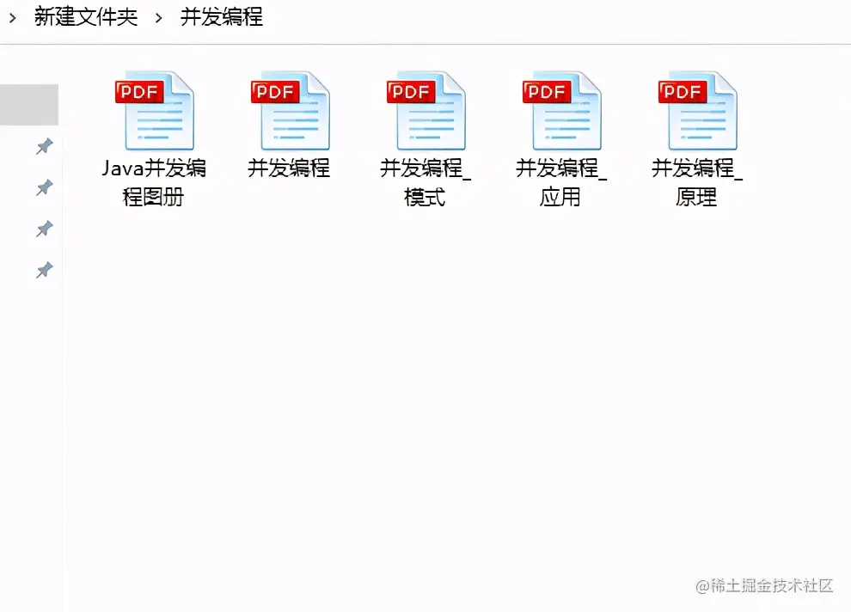Select the 并发编程_模式 file name label
Screen dimensions: 851x612
(425, 181)
